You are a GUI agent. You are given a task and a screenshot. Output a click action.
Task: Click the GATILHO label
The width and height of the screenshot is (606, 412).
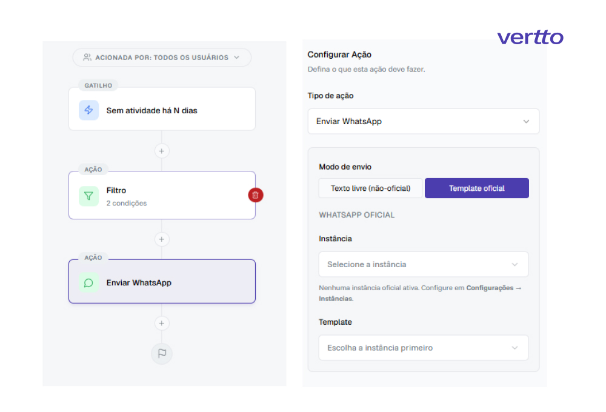point(98,85)
